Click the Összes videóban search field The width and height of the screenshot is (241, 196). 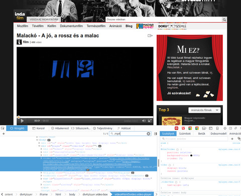(x=164, y=20)
